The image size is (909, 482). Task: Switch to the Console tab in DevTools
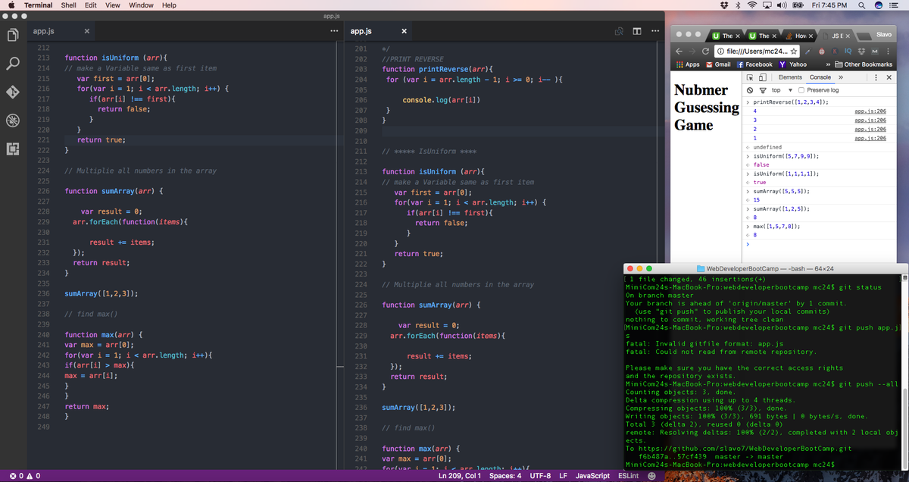820,77
